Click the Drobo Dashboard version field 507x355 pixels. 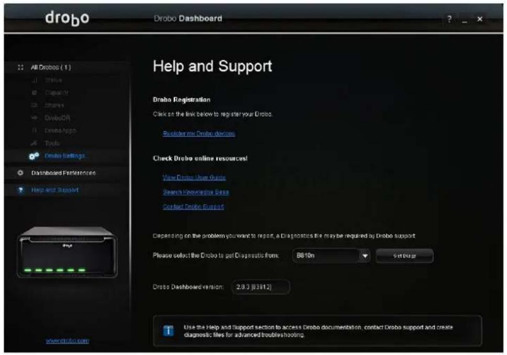(261, 287)
